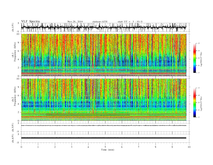Click the "0" tick on the time axis
Screen dimensions: 213x165
pyautogui.click(x=21, y=147)
